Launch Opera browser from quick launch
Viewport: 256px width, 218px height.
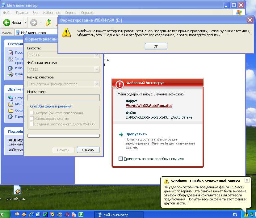click(x=67, y=214)
